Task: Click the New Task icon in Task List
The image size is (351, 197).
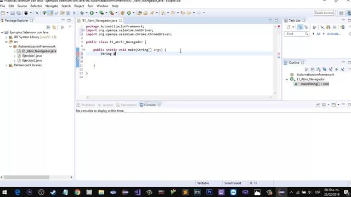Action: tap(289, 27)
